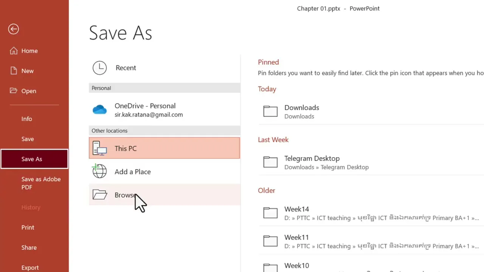484x272 pixels.
Task: Open the New menu item
Action: [x=34, y=71]
